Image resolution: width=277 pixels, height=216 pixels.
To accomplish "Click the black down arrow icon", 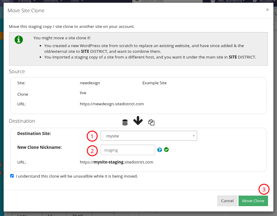I will (x=138, y=121).
